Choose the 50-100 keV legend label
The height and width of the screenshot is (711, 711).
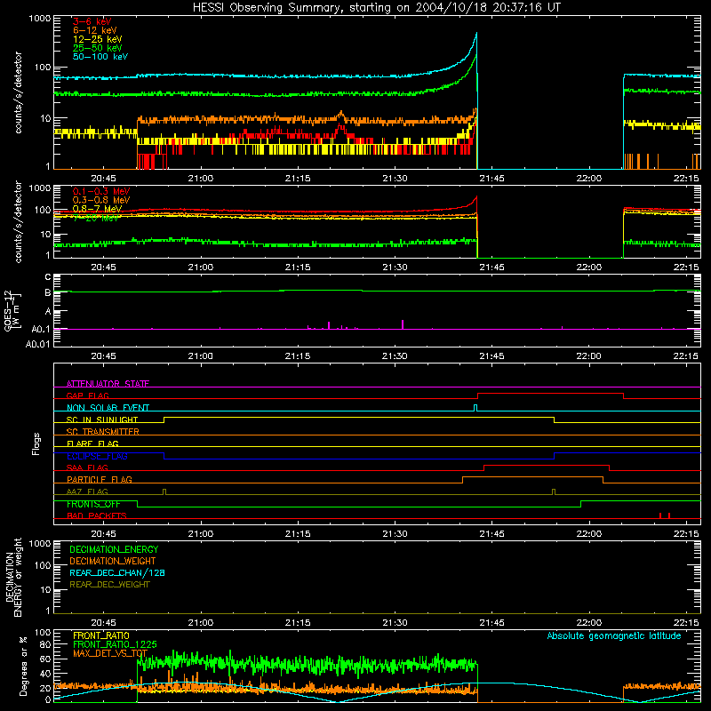point(100,57)
